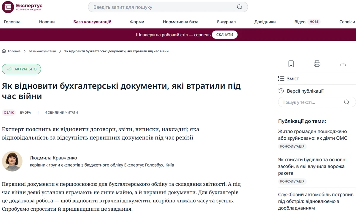This screenshot has height=213, width=356.
Task: Download the article with the download icon
Action: (343, 64)
